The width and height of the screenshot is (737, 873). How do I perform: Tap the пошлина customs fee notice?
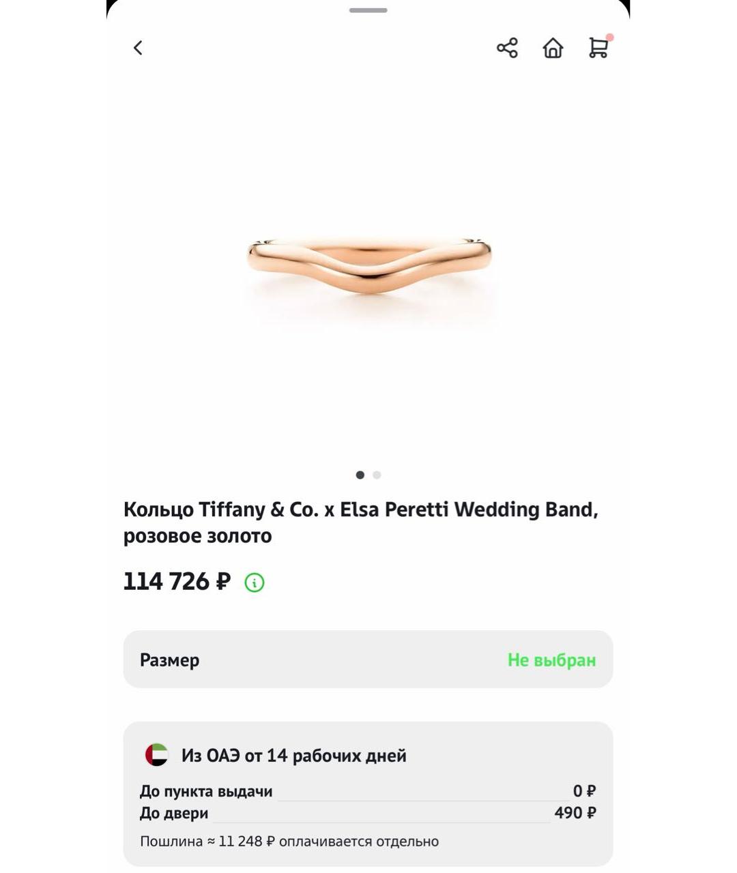(x=287, y=842)
